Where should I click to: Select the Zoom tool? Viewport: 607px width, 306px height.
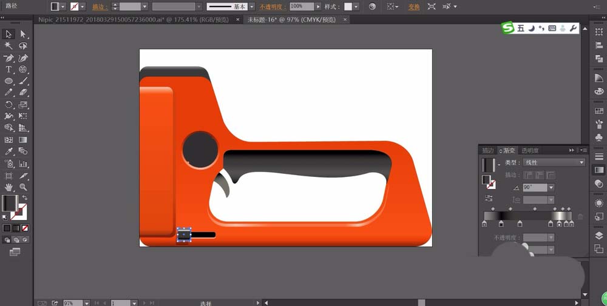(23, 187)
